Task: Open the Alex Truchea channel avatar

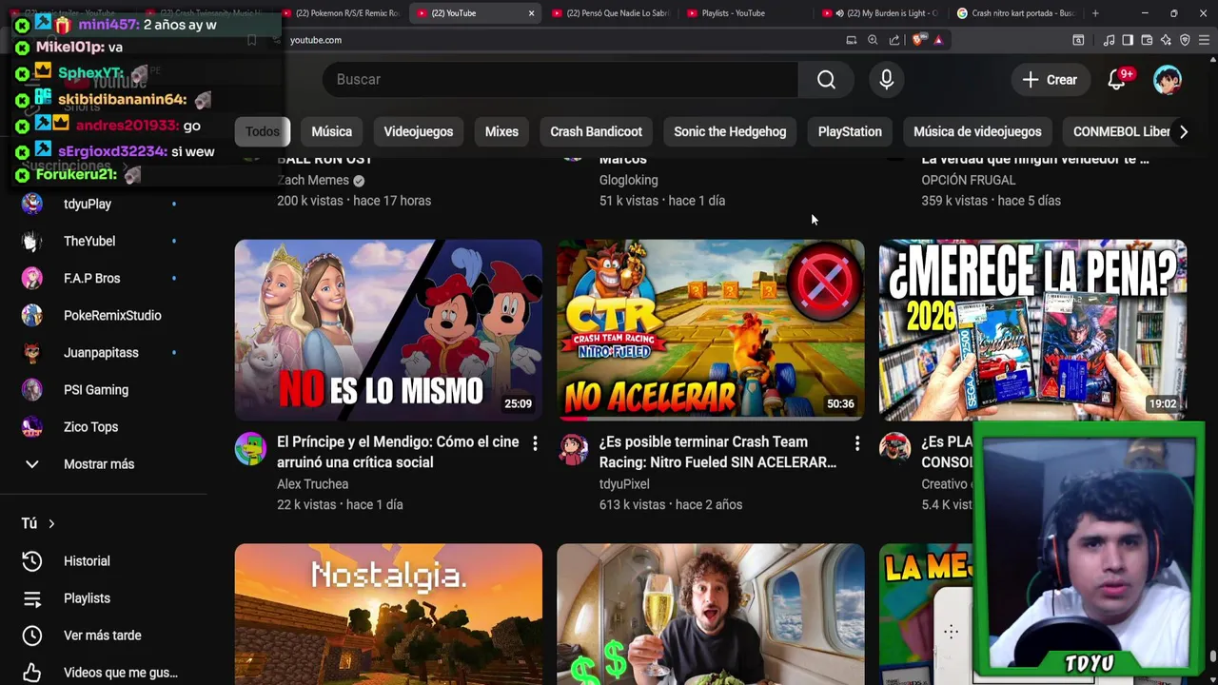Action: click(250, 448)
